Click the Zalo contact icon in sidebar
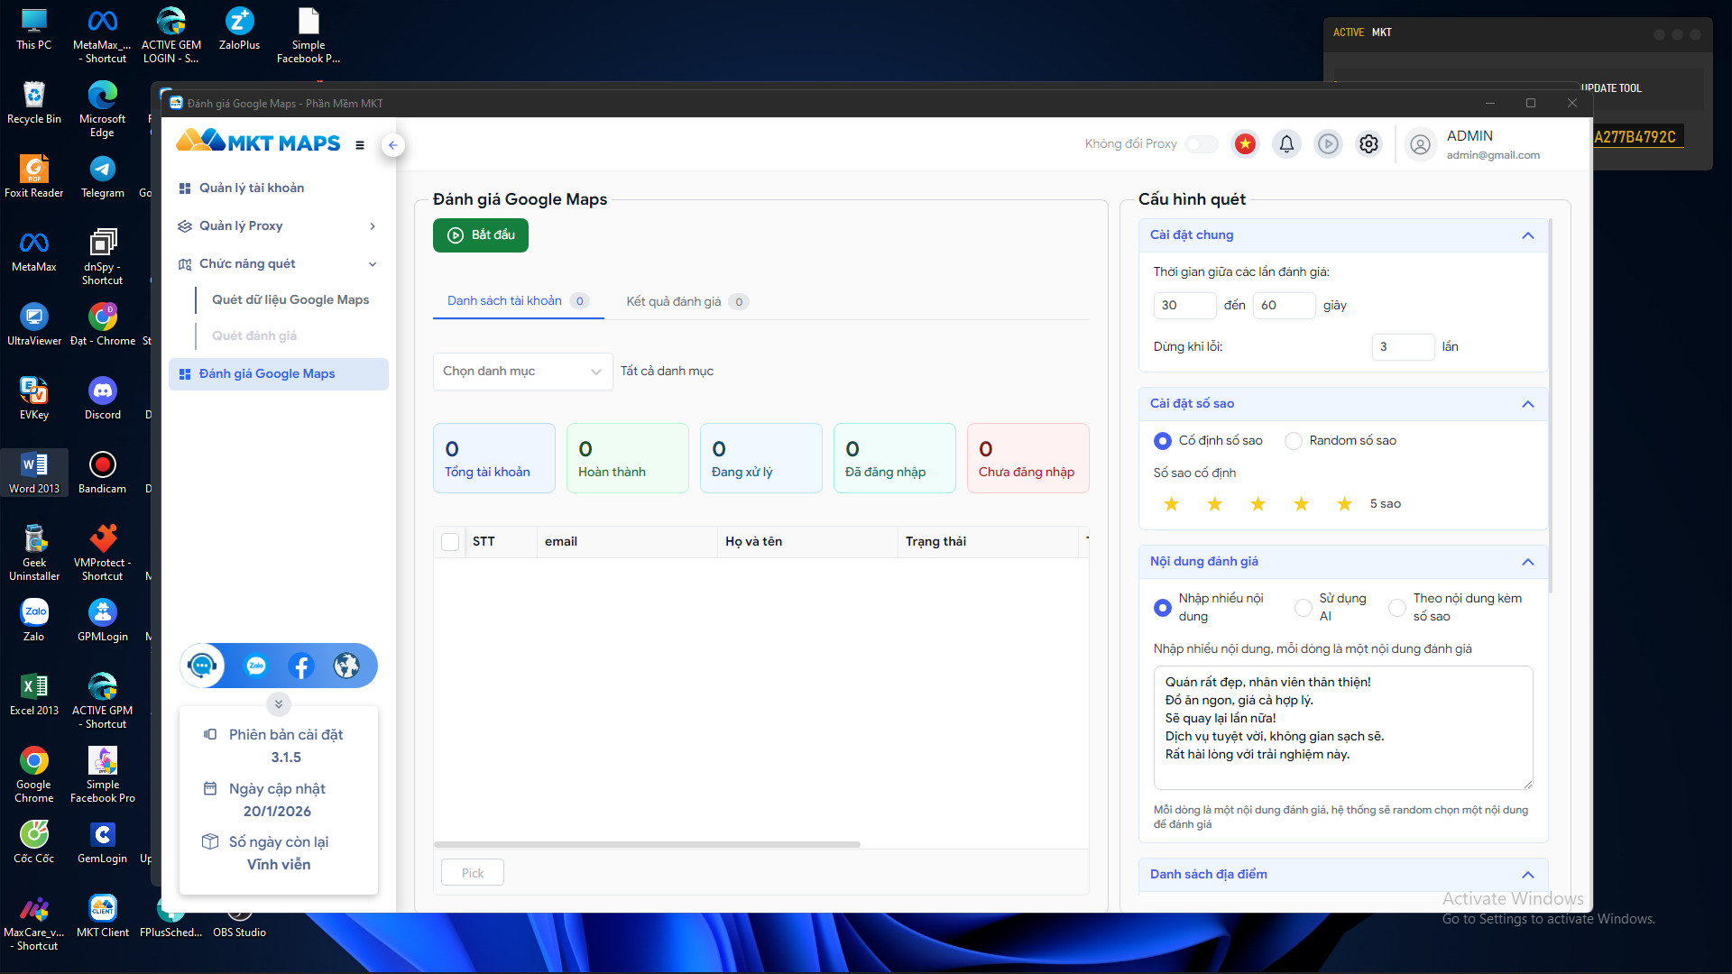Screen dimensions: 1732x974 point(256,666)
